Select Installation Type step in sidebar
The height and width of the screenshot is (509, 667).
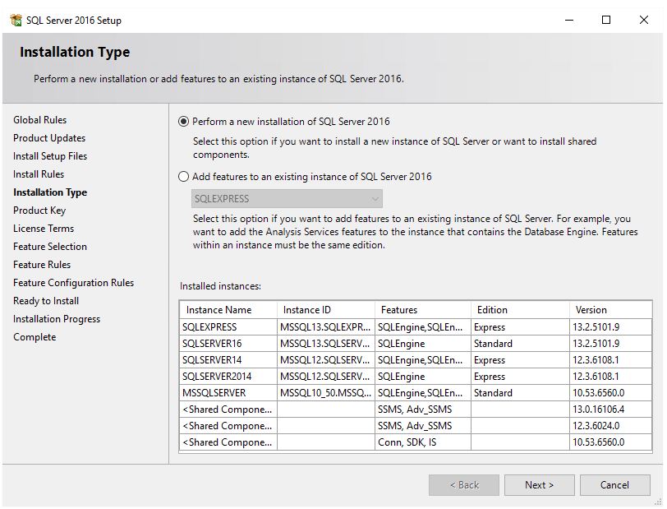click(x=50, y=192)
